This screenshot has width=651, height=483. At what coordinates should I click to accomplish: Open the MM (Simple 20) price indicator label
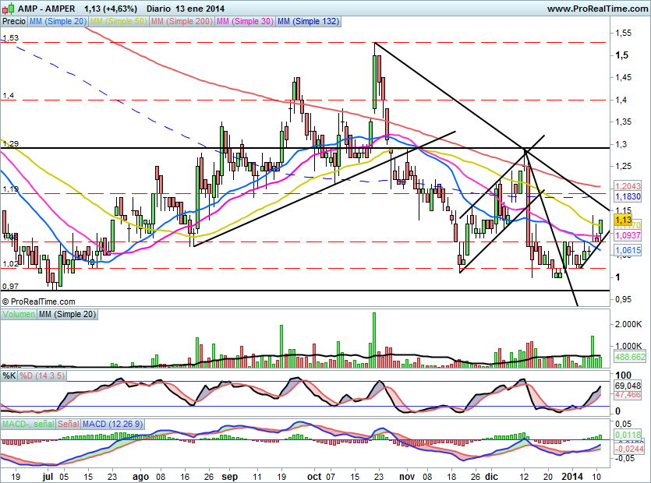coord(58,21)
